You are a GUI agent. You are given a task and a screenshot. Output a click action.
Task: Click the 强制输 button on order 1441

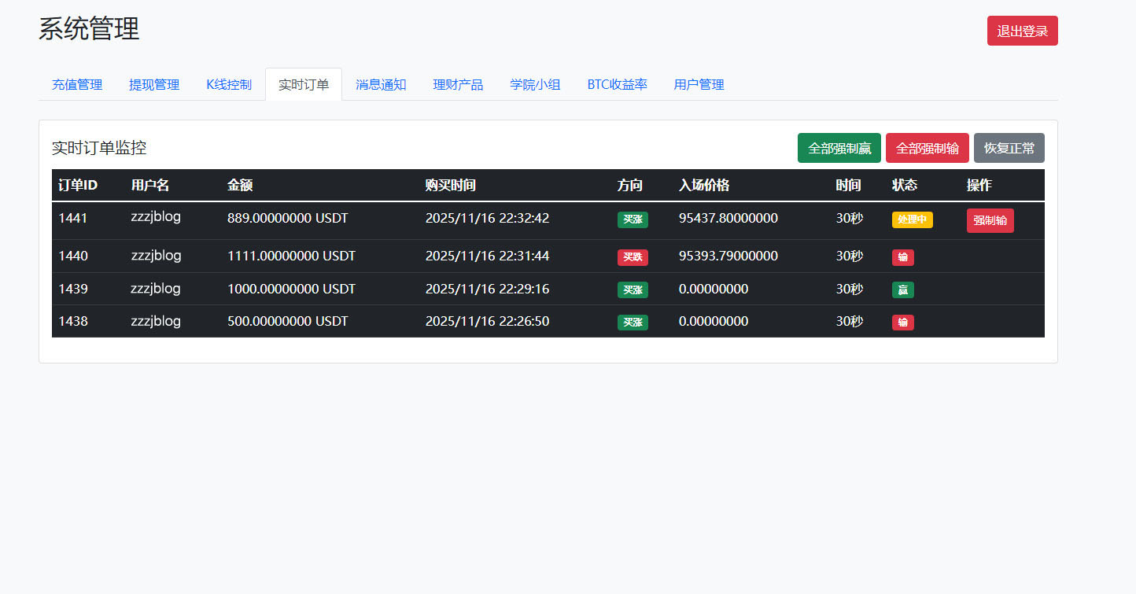coord(990,220)
